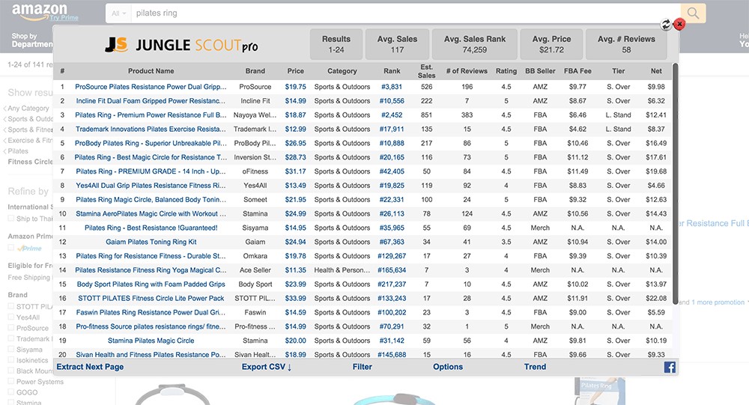
Task: Click Try Prime link under Amazon logo
Action: pos(64,18)
